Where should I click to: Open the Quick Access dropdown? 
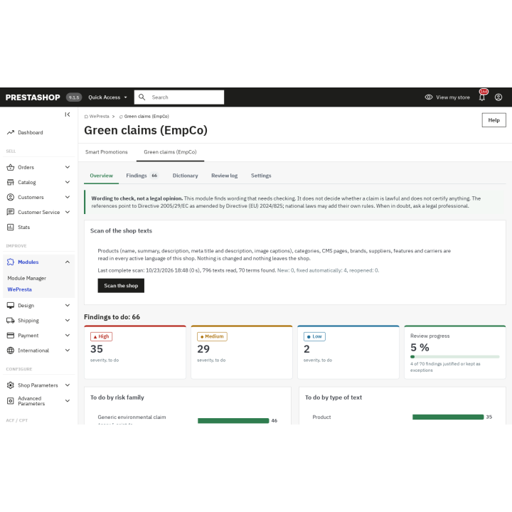107,97
